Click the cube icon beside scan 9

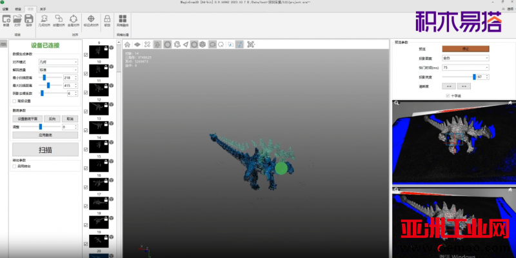point(111,48)
